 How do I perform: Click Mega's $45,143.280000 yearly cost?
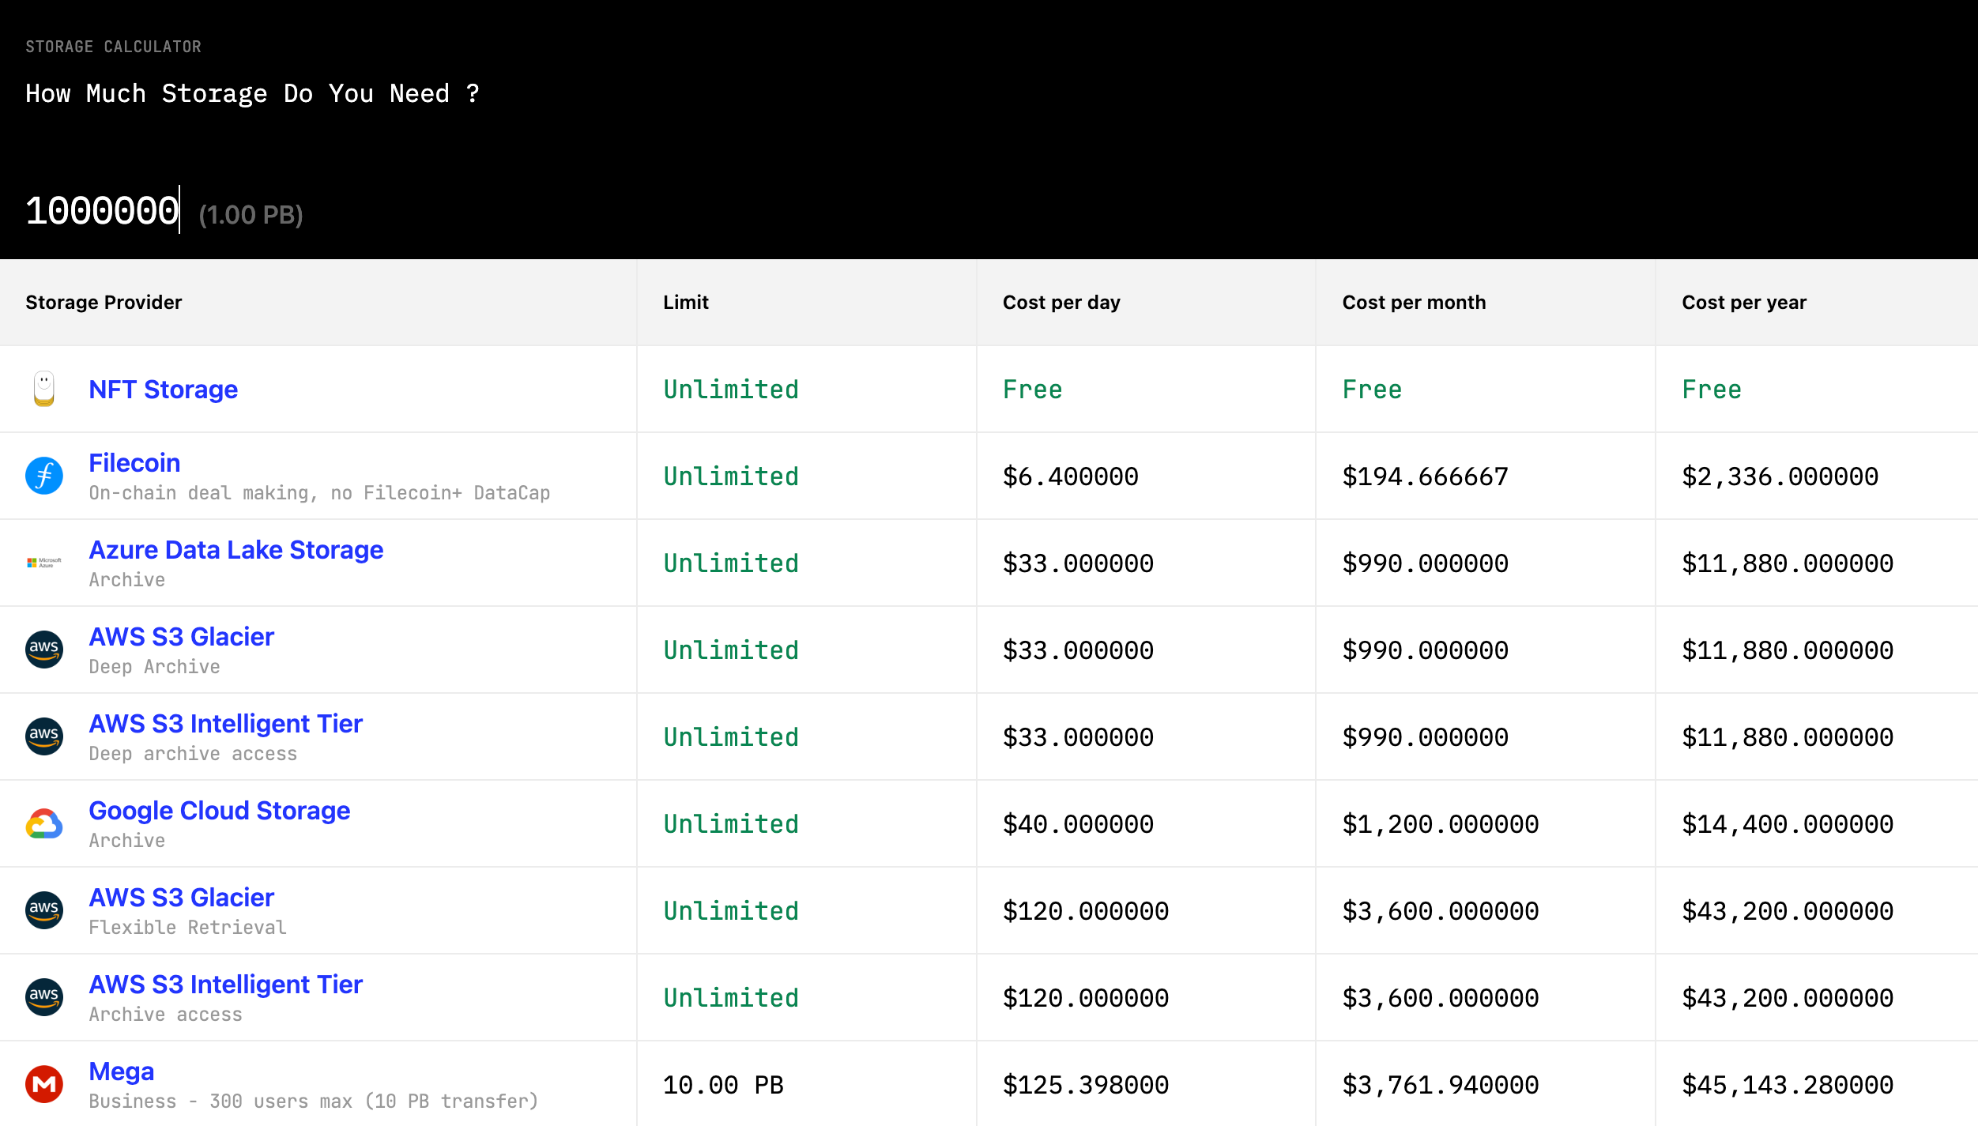pos(1788,1084)
